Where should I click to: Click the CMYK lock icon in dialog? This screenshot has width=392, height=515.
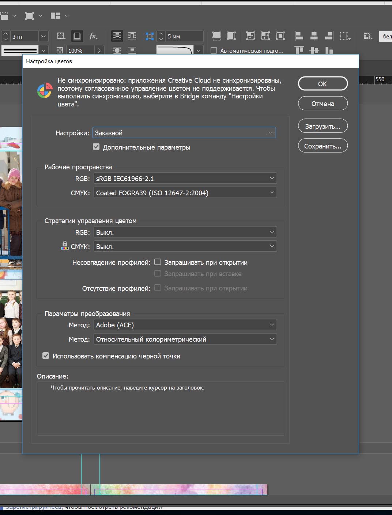[65, 245]
